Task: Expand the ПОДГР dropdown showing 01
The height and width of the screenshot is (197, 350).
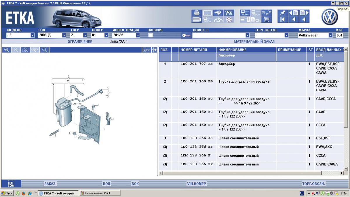Action: coord(106,35)
